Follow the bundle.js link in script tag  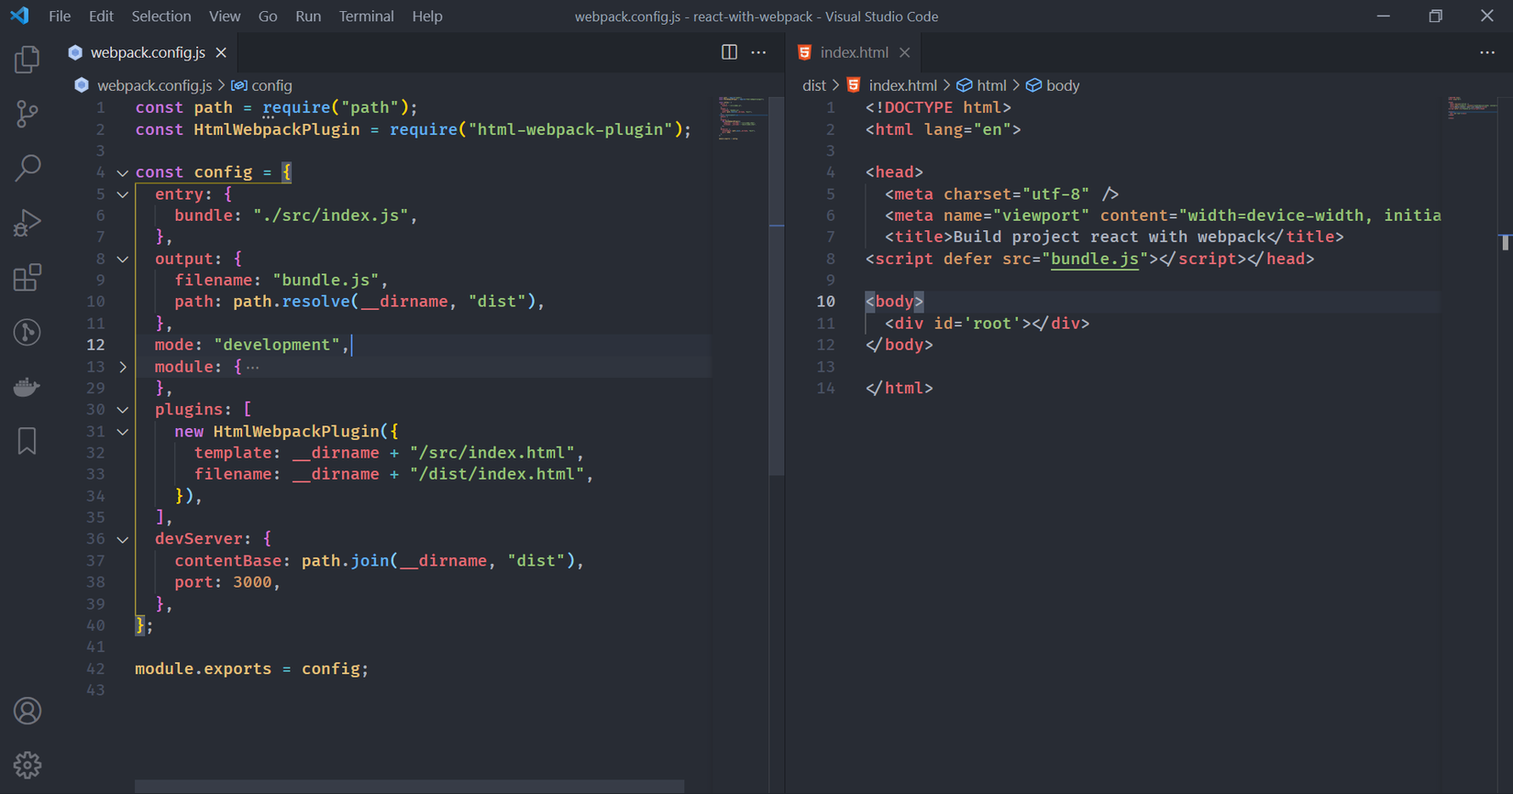[1094, 259]
